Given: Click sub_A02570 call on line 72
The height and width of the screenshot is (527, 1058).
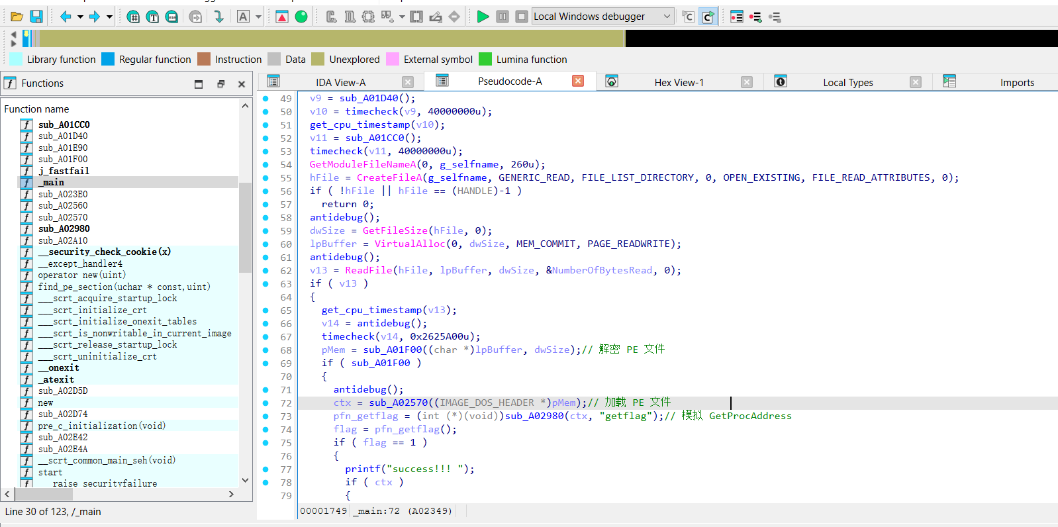Looking at the screenshot, I should (x=399, y=403).
